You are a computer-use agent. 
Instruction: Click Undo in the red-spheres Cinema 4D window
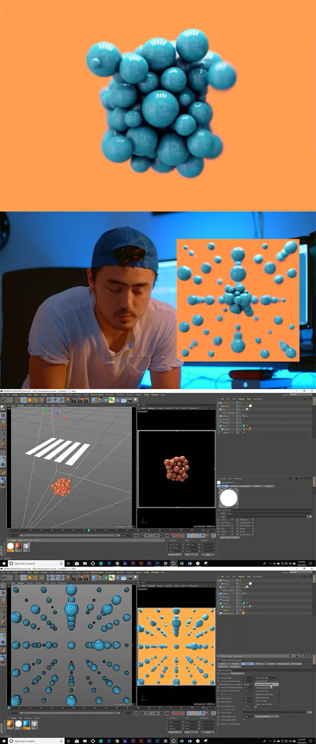(4, 400)
